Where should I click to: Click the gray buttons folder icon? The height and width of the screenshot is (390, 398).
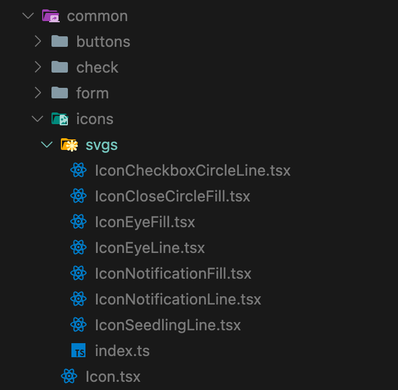tap(60, 42)
